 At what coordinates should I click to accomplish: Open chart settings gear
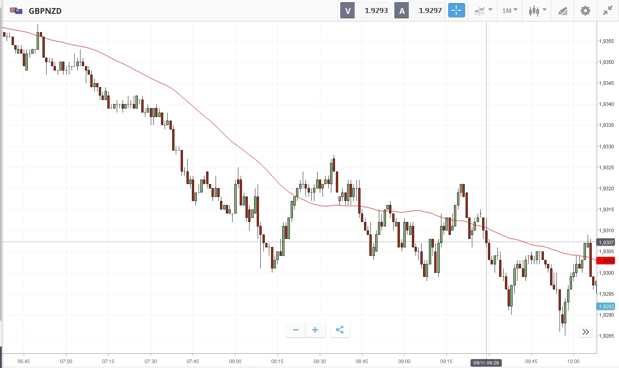[x=585, y=11]
